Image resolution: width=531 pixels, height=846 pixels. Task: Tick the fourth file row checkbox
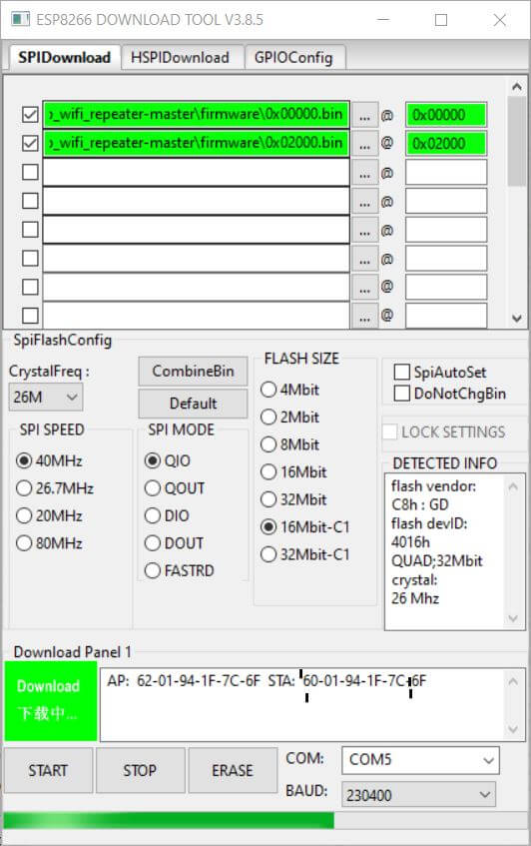point(30,201)
